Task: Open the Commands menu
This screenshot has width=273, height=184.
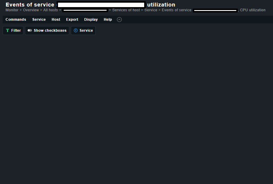Action: (16, 20)
